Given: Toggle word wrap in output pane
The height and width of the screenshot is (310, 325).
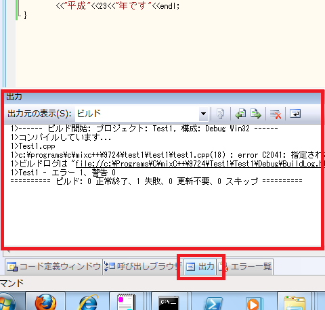Looking at the screenshot, I should click(295, 114).
